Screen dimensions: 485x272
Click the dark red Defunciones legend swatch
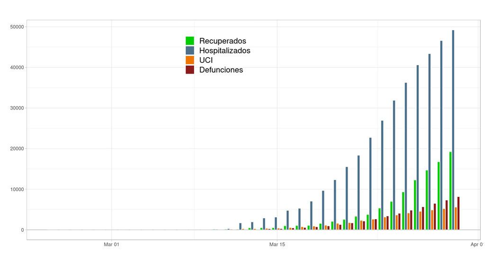pos(190,70)
